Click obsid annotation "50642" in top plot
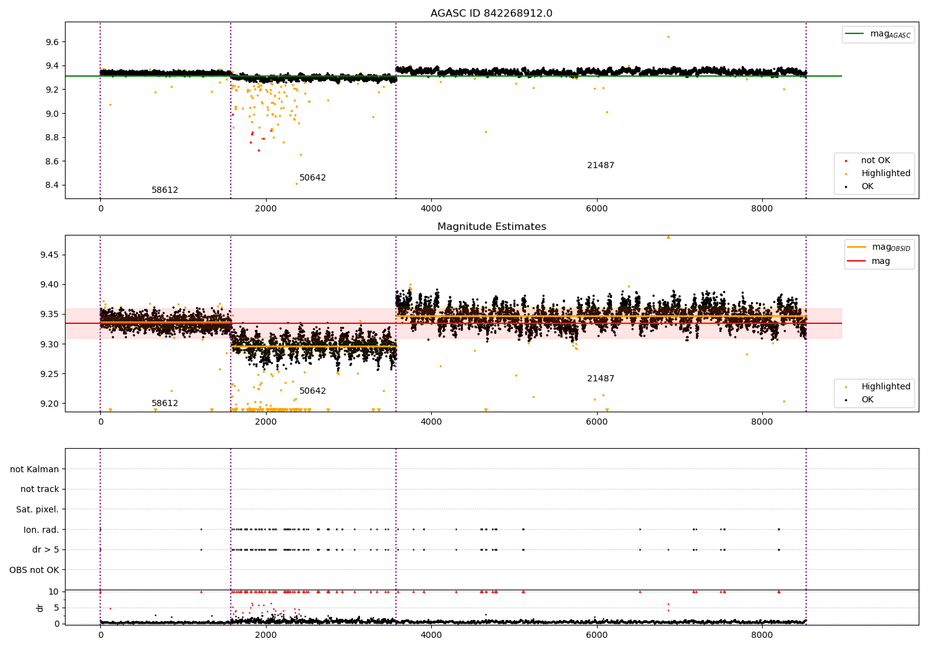Screen dimensions: 928x649 (x=312, y=178)
